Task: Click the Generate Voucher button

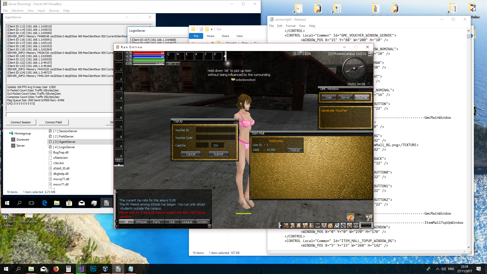Action: coord(334,110)
